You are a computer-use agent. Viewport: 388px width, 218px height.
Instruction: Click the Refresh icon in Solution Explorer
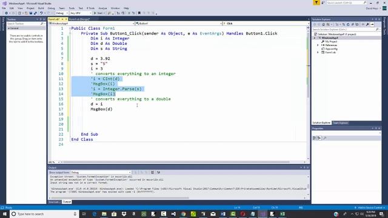tap(348, 24)
